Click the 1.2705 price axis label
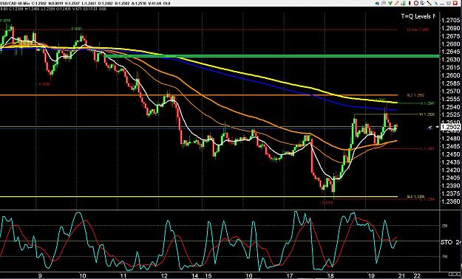 pos(450,21)
